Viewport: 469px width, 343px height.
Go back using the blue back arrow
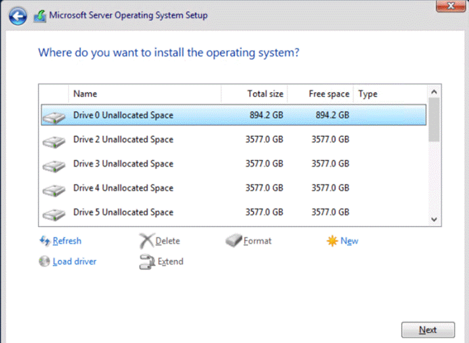18,15
